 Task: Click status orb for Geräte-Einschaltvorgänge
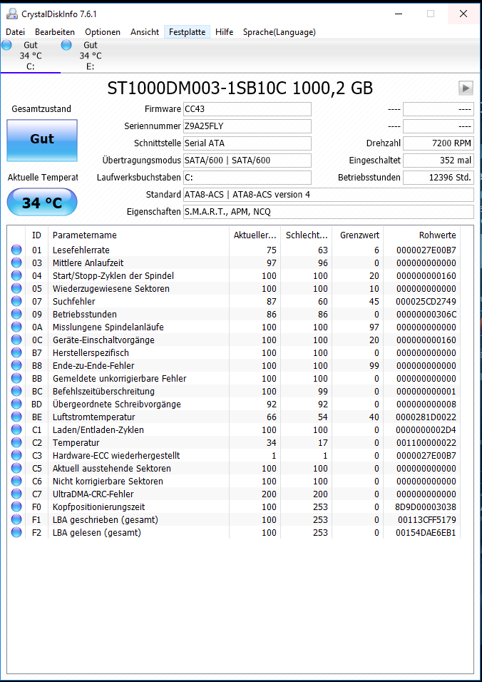point(16,340)
